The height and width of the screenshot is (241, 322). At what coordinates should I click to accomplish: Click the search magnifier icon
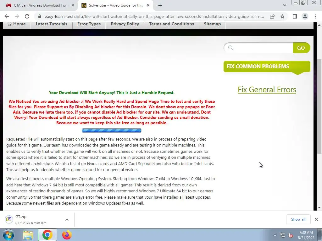[x=230, y=48]
